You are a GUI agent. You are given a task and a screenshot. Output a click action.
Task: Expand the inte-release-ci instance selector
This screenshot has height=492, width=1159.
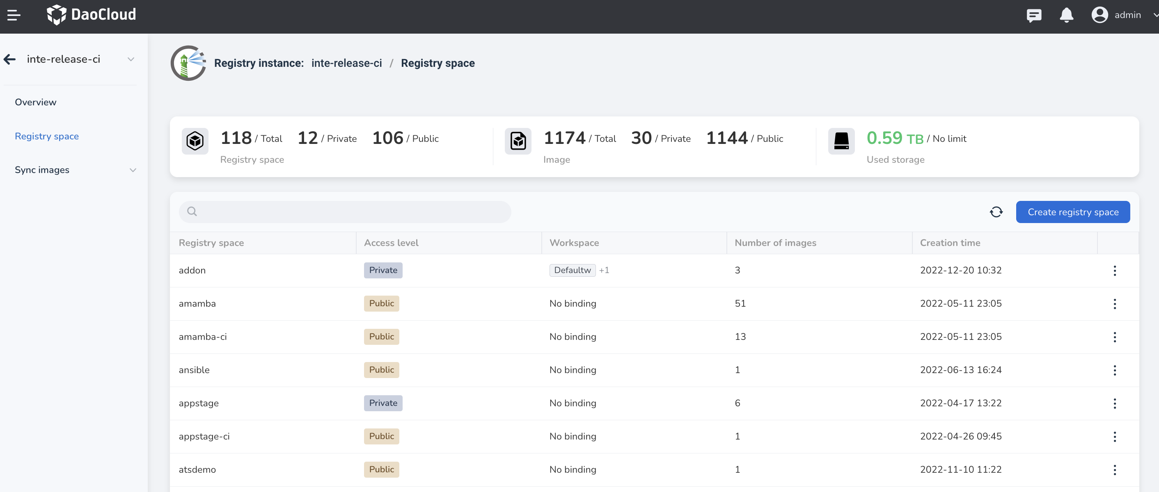coord(131,59)
